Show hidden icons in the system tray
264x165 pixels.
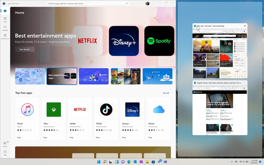click(x=232, y=162)
